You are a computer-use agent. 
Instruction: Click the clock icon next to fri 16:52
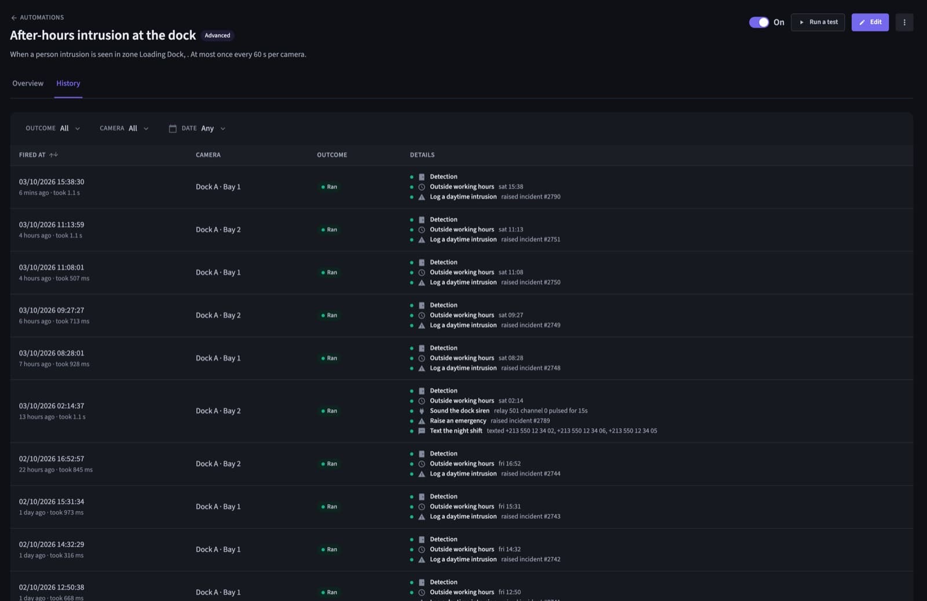coord(422,464)
